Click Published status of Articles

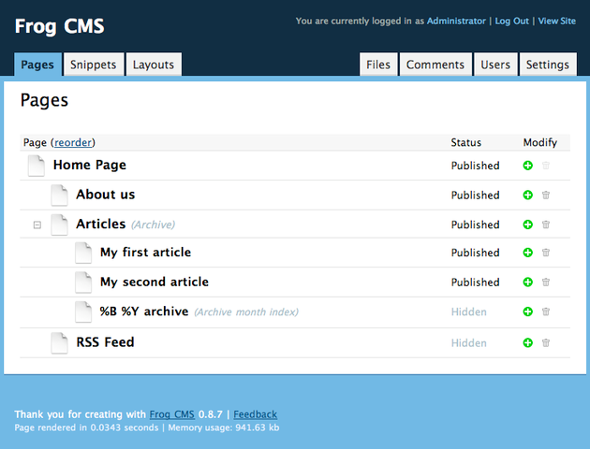pyautogui.click(x=475, y=224)
